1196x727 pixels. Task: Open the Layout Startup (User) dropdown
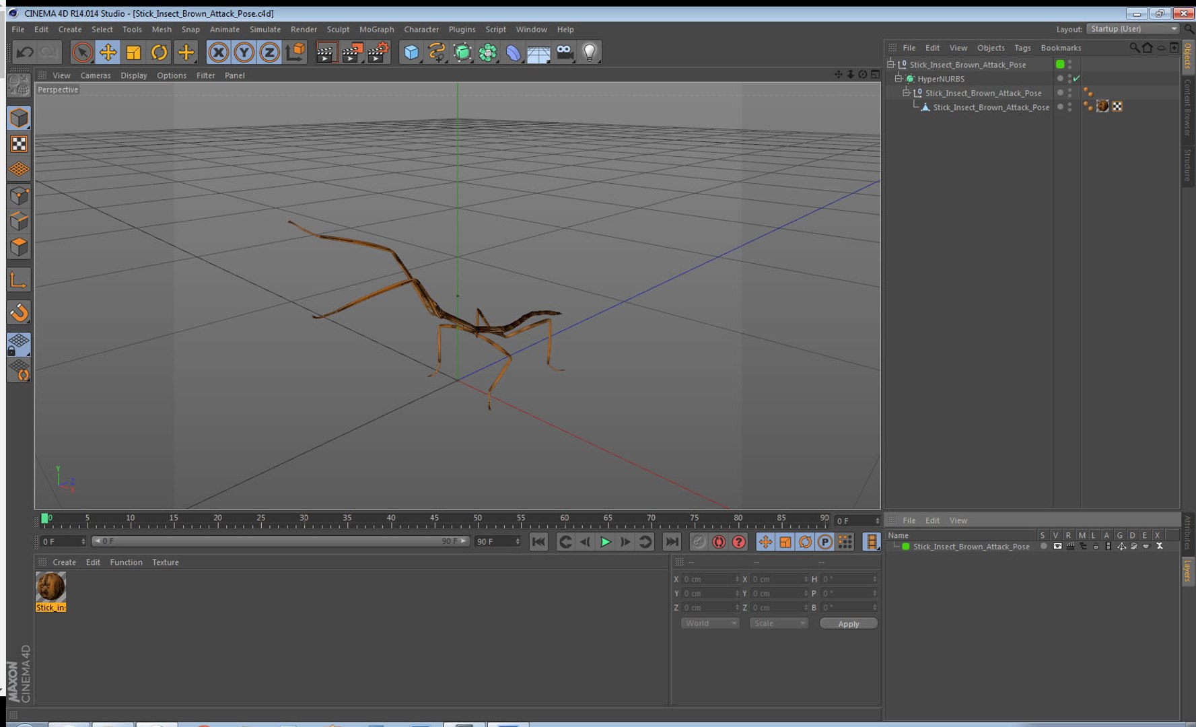coord(1133,29)
